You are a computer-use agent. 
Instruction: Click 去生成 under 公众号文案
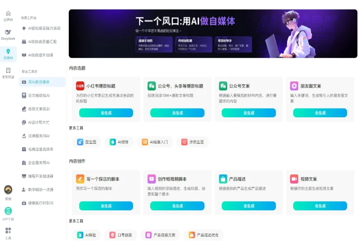point(249,113)
